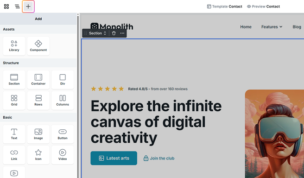Insert a Container element
The width and height of the screenshot is (304, 178).
38,80
